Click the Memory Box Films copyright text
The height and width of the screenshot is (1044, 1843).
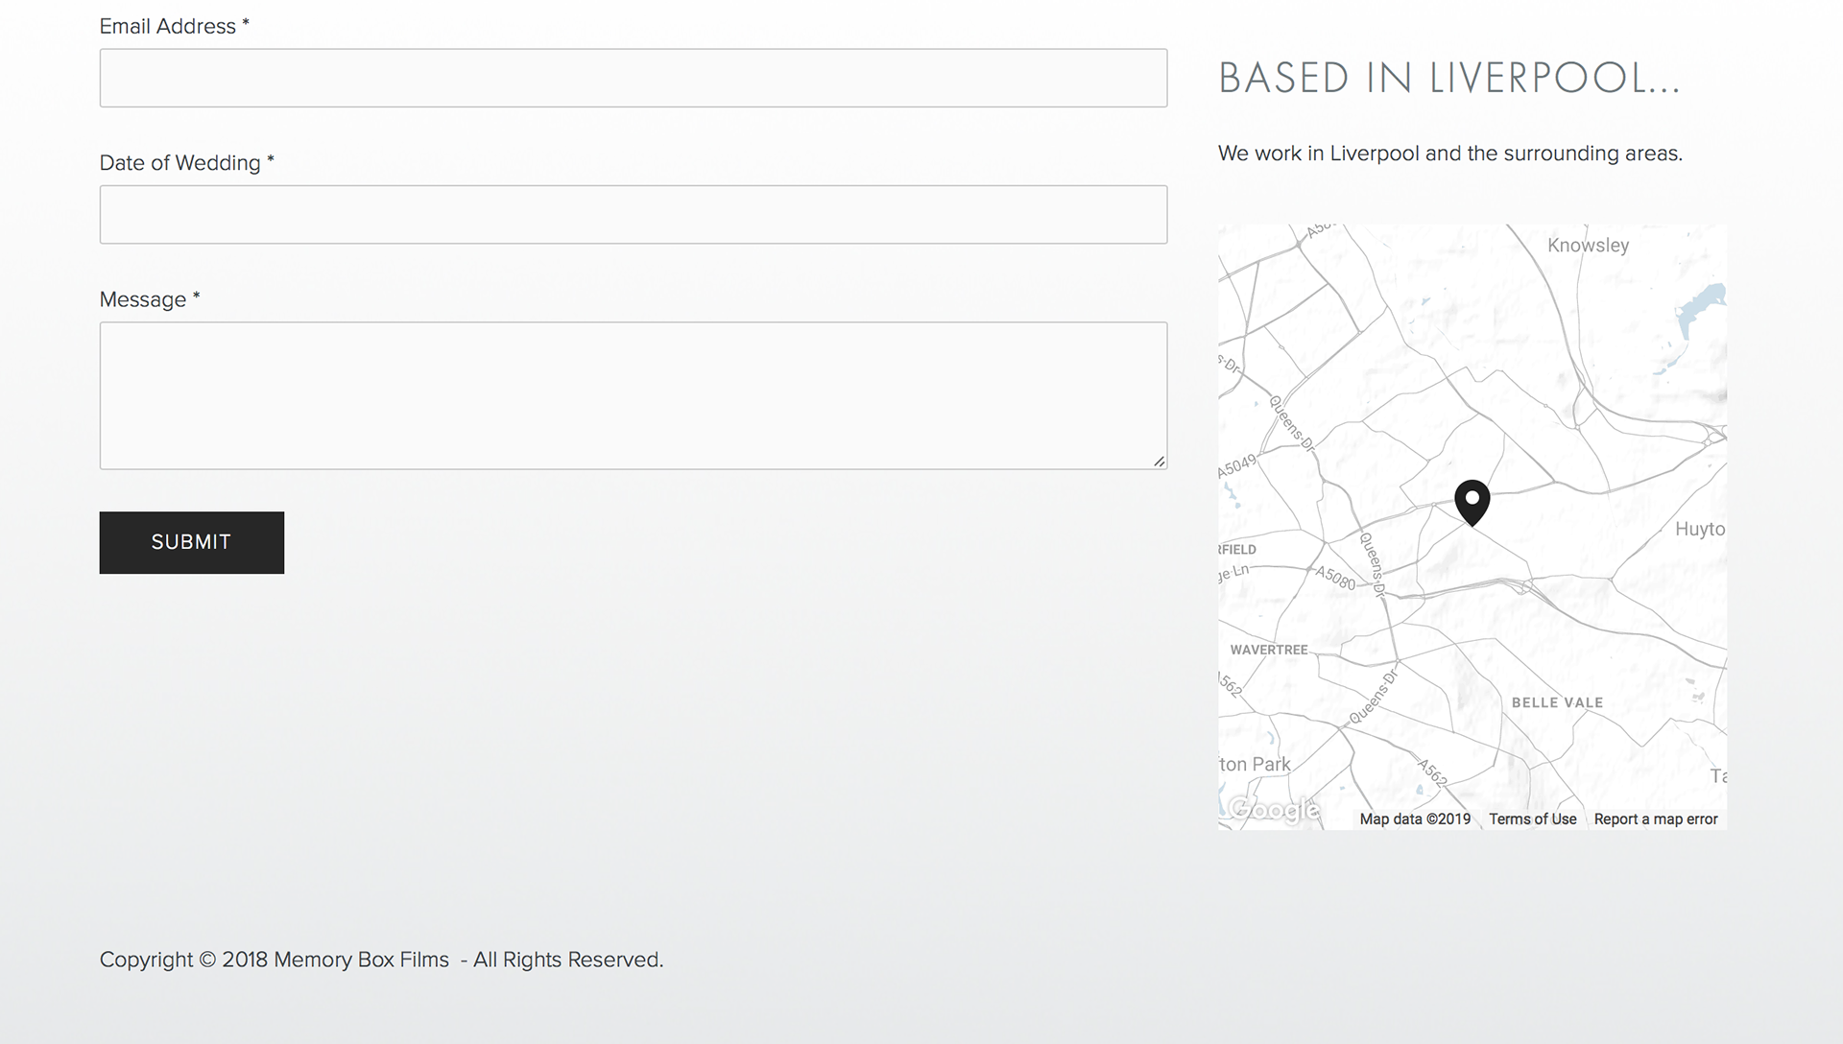(x=381, y=960)
